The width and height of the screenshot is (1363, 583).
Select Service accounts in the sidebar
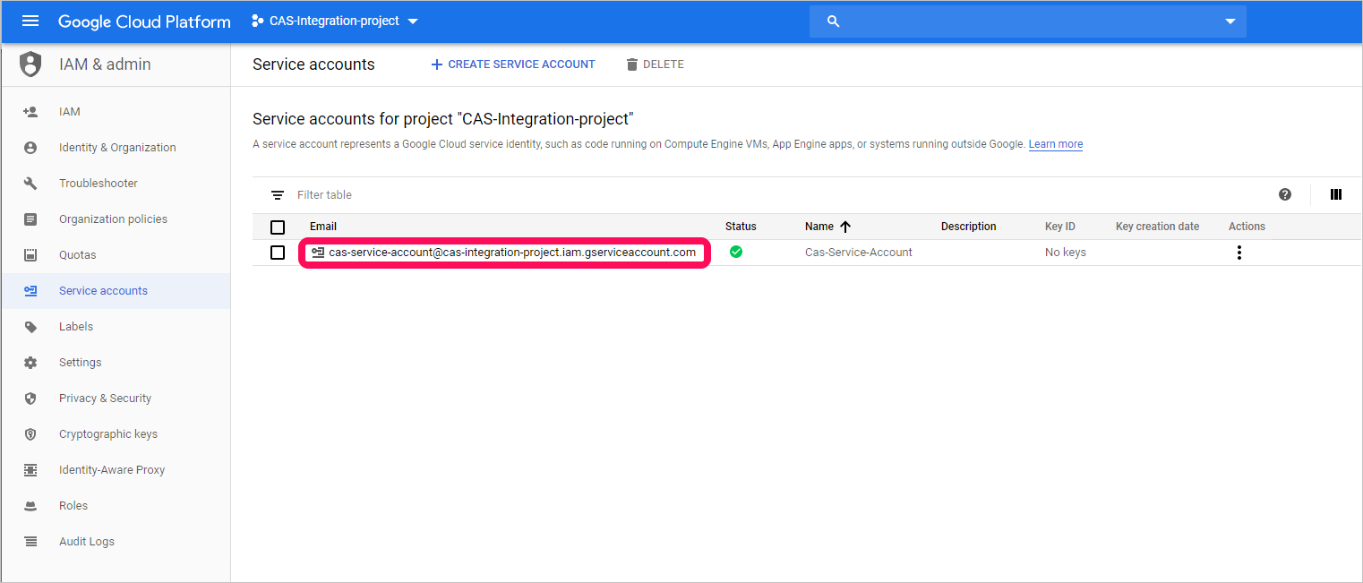point(103,290)
